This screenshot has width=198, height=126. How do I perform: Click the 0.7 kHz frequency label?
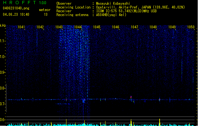(x=3, y=104)
